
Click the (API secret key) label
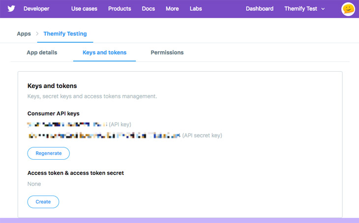(x=202, y=136)
